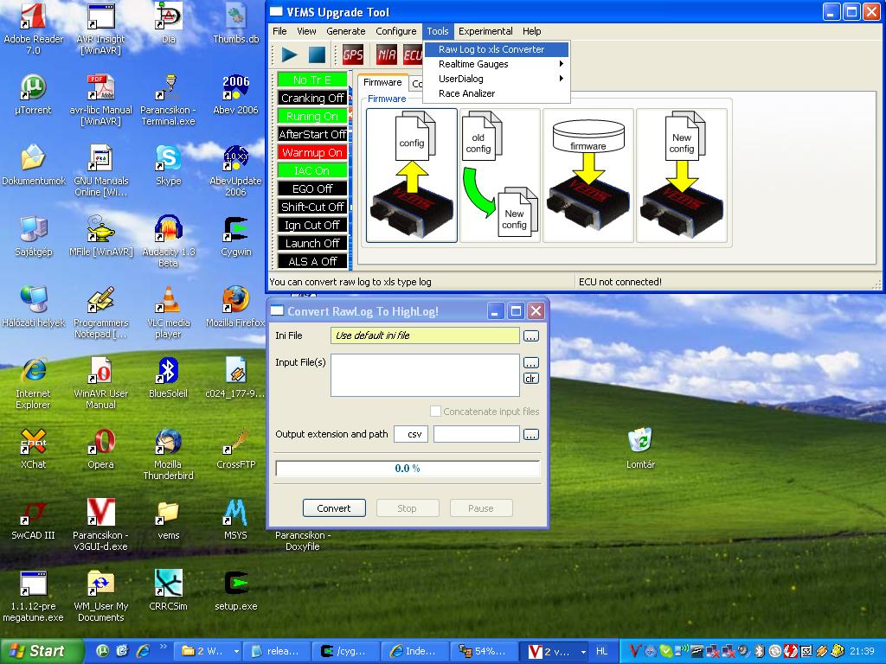Select the Mozilla Firefox desktop icon
The image size is (886, 664).
tap(236, 307)
